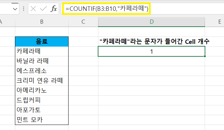Select column D header

pos(152,22)
